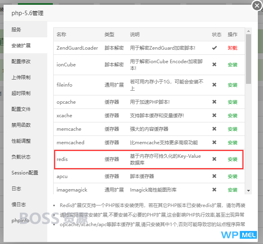Click 支持脚本缓存和变量缓存! description
The width and height of the screenshot is (263, 244).
click(157, 116)
